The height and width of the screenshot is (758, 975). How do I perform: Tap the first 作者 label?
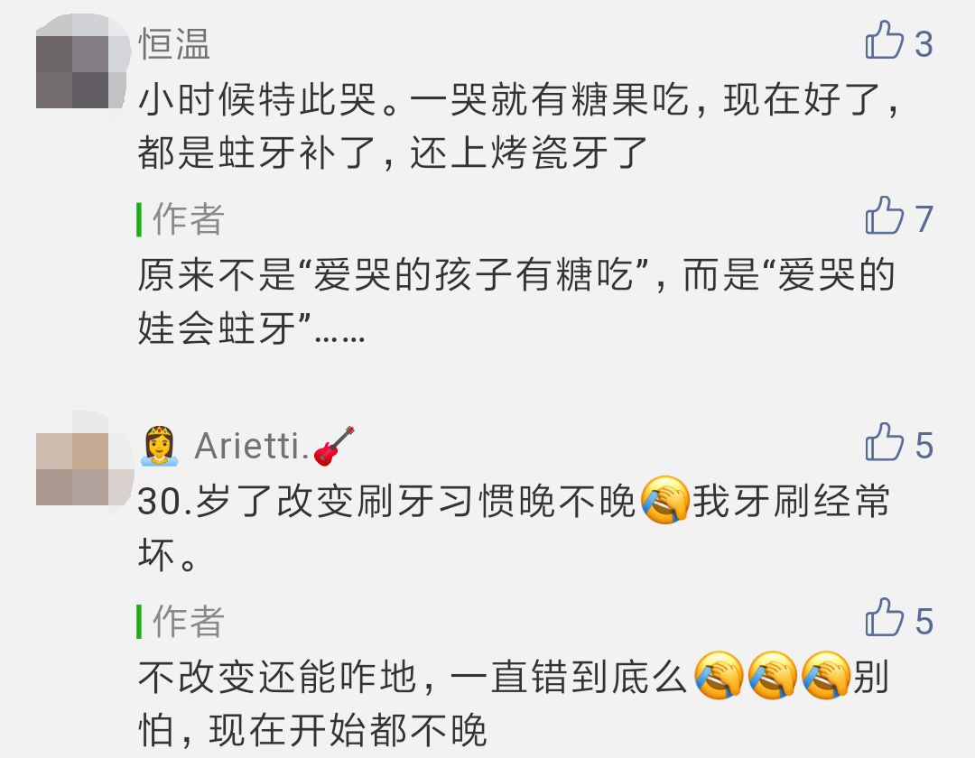[188, 218]
